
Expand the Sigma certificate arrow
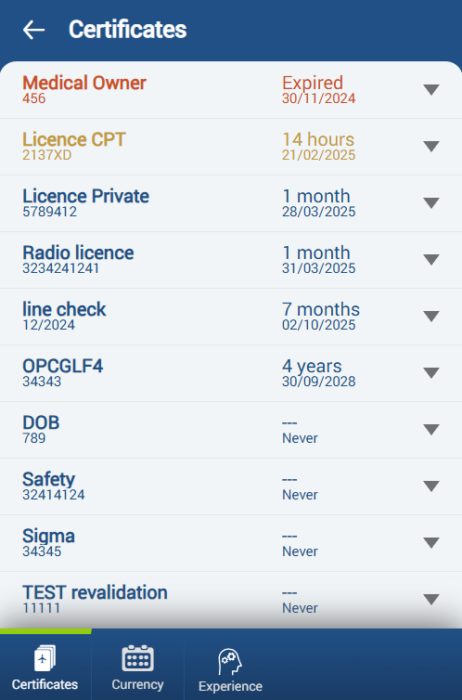[431, 543]
